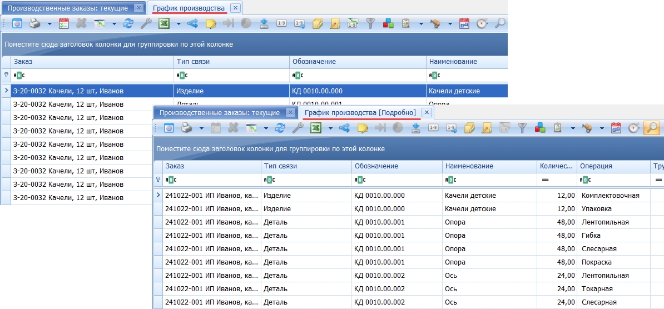Click printer icon in Подробно window toolbar
The height and width of the screenshot is (309, 664).
[x=187, y=128]
